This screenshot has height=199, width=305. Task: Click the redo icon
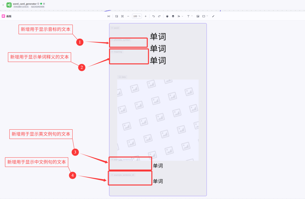coord(159,16)
